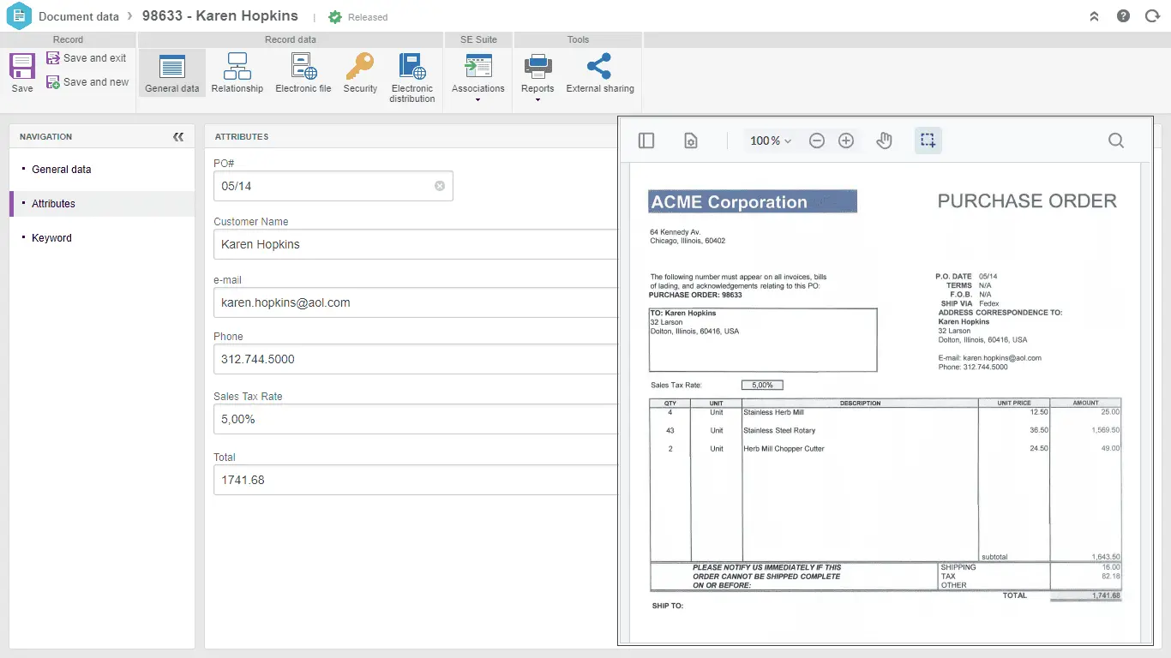Select General data in navigation
Viewport: 1171px width, 658px height.
tap(62, 170)
